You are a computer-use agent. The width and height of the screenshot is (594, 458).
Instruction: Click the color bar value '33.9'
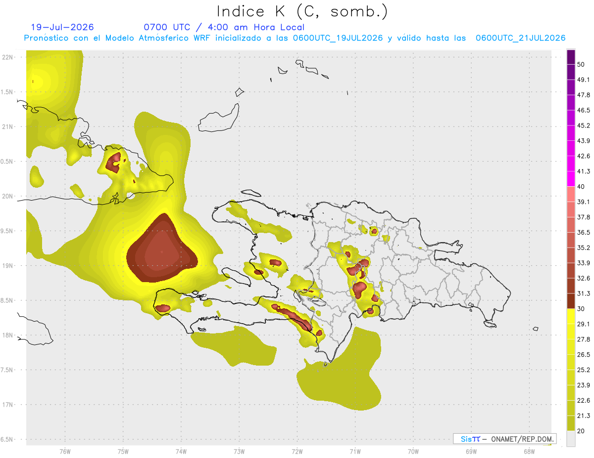click(x=584, y=263)
